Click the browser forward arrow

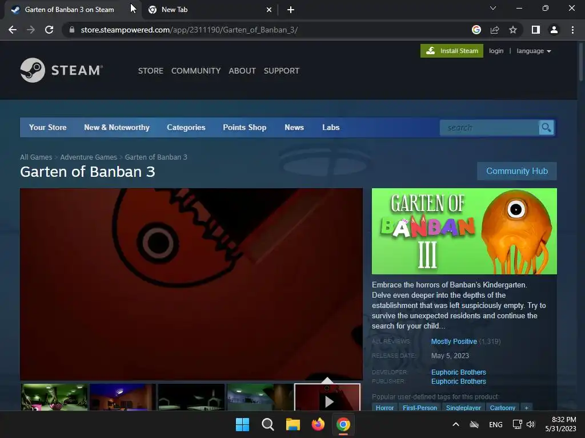pyautogui.click(x=31, y=30)
